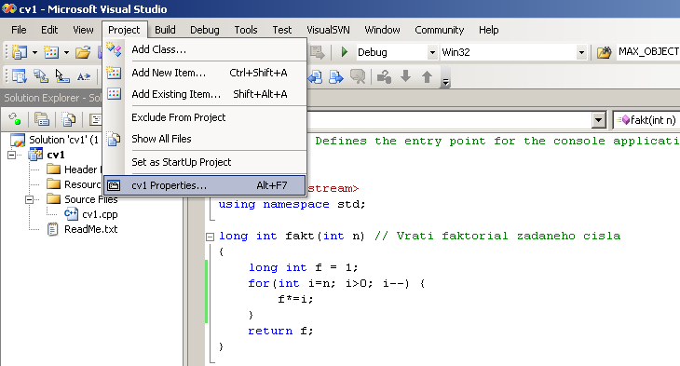The image size is (680, 366).
Task: Click the Add New Item toolbar icon
Action: 51,52
